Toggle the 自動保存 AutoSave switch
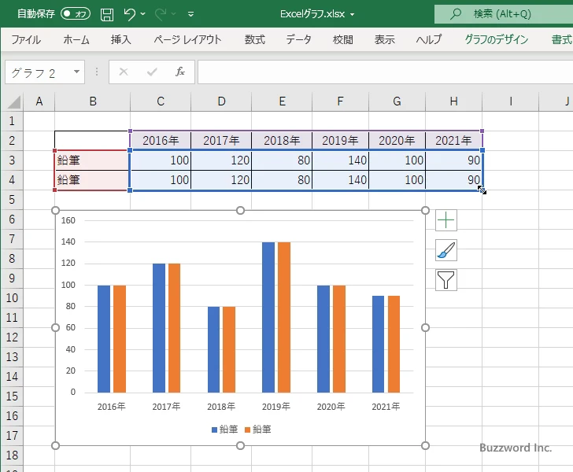Viewport: 573px width, 472px height. (x=76, y=14)
